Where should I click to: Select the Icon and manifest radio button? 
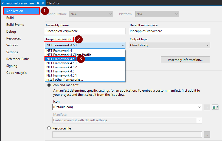[x=49, y=85]
